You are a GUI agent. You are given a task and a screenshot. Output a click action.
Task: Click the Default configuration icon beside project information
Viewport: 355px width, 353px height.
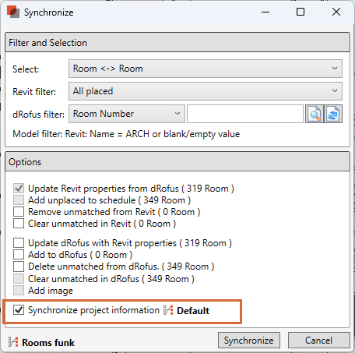(x=168, y=310)
